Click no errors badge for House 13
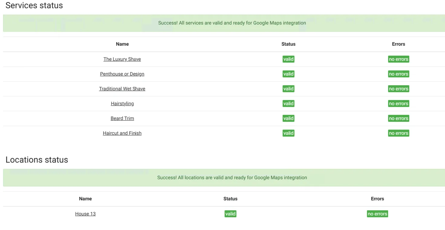Image resolution: width=445 pixels, height=230 pixels. (x=377, y=214)
